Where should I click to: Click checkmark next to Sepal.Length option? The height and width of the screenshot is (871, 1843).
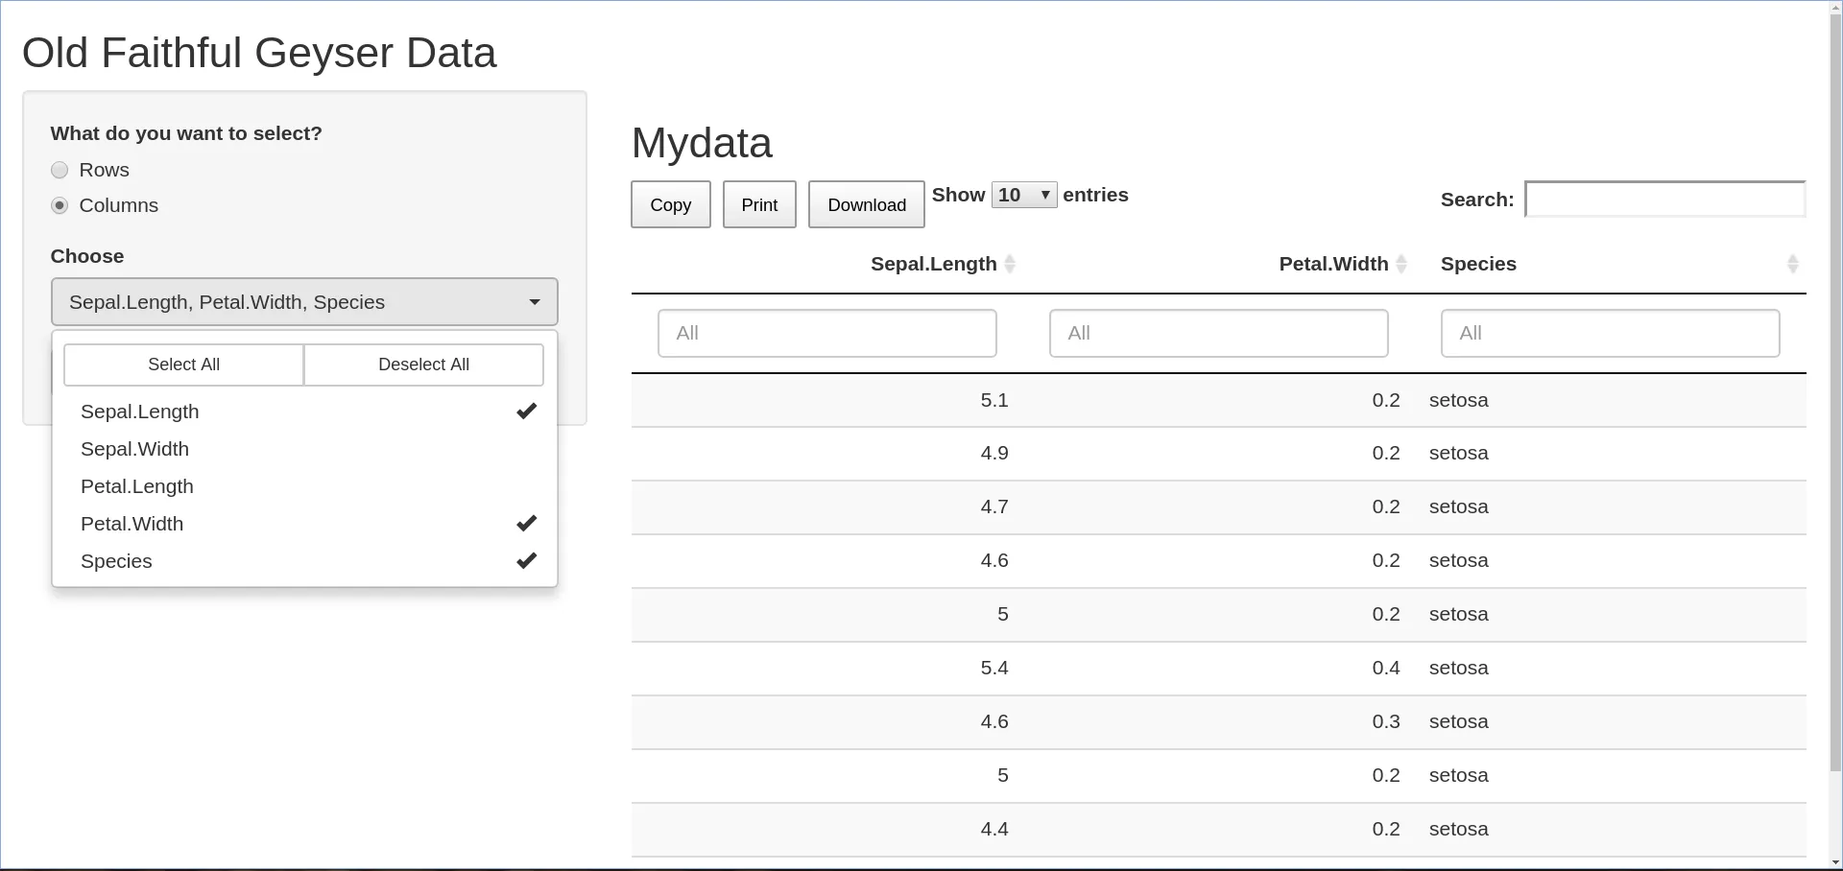[526, 412]
